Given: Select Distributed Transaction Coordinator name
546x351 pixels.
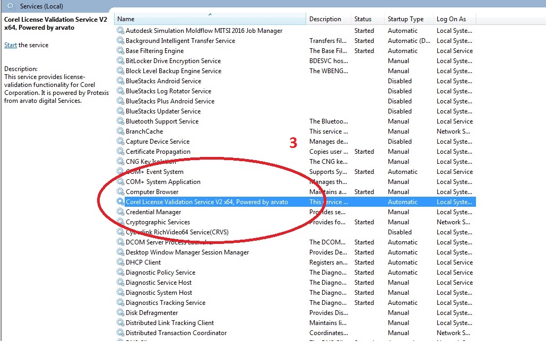Looking at the screenshot, I should (176, 334).
